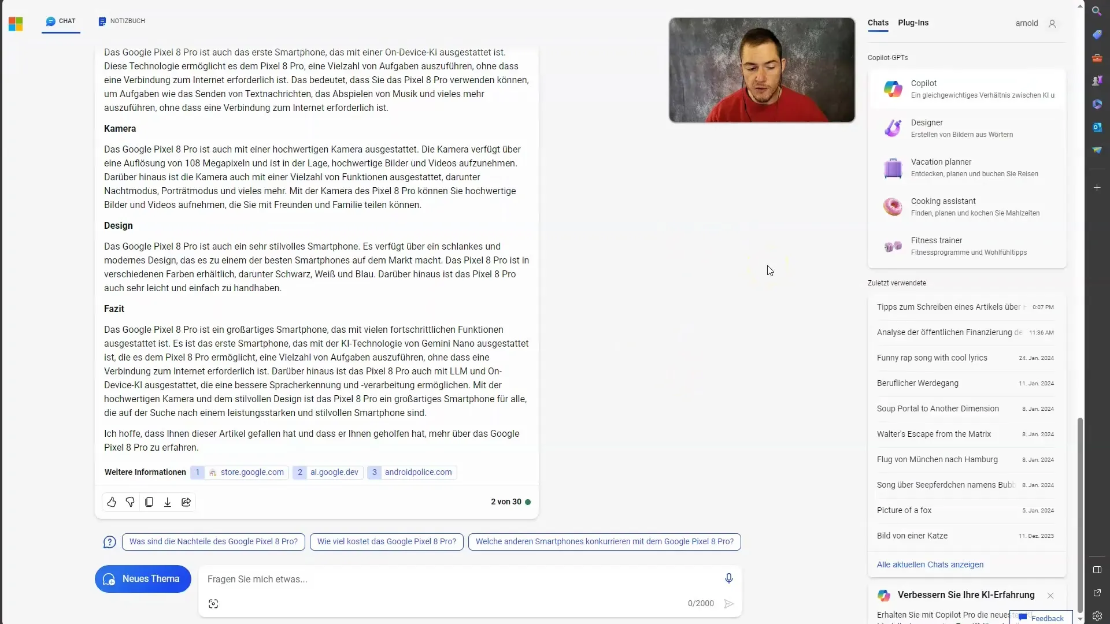1110x624 pixels.
Task: Open the Designer Copilot-GPT
Action: pyautogui.click(x=967, y=127)
